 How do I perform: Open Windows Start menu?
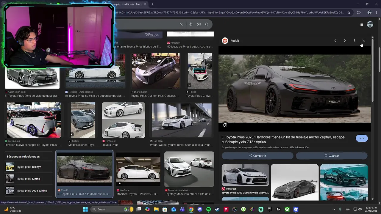coord(85,209)
